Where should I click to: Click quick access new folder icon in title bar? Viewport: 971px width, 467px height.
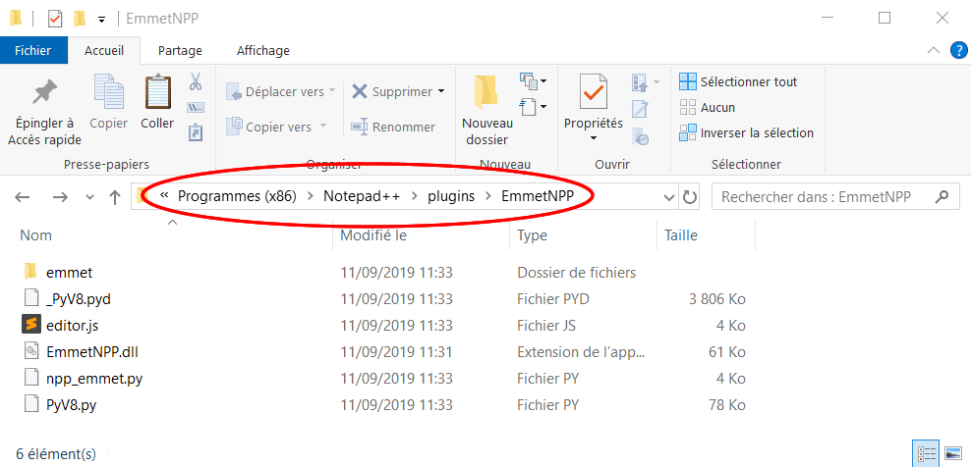coord(80,19)
